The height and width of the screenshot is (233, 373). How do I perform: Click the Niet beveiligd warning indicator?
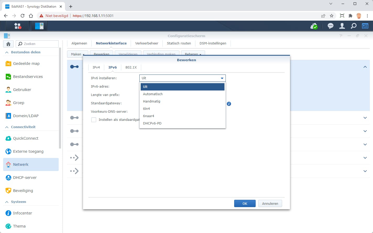click(54, 16)
